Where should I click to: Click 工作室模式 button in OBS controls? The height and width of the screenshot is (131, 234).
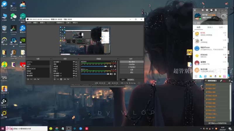click(x=132, y=67)
